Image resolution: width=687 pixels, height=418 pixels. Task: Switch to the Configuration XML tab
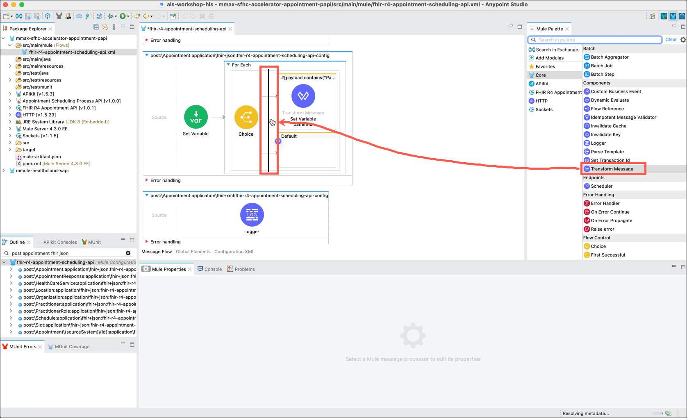[x=234, y=252]
